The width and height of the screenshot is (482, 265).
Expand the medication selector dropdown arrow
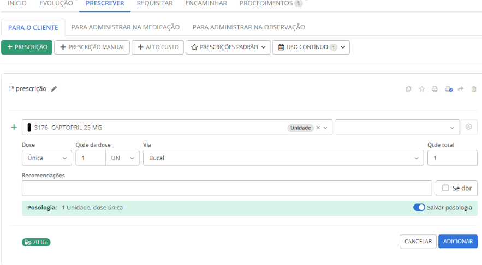[x=325, y=128]
